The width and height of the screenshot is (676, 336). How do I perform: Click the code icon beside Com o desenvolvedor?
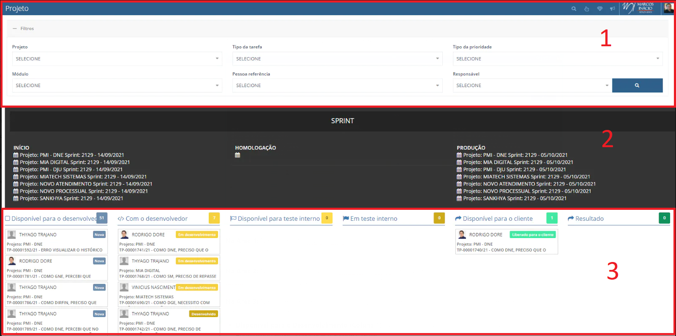121,219
